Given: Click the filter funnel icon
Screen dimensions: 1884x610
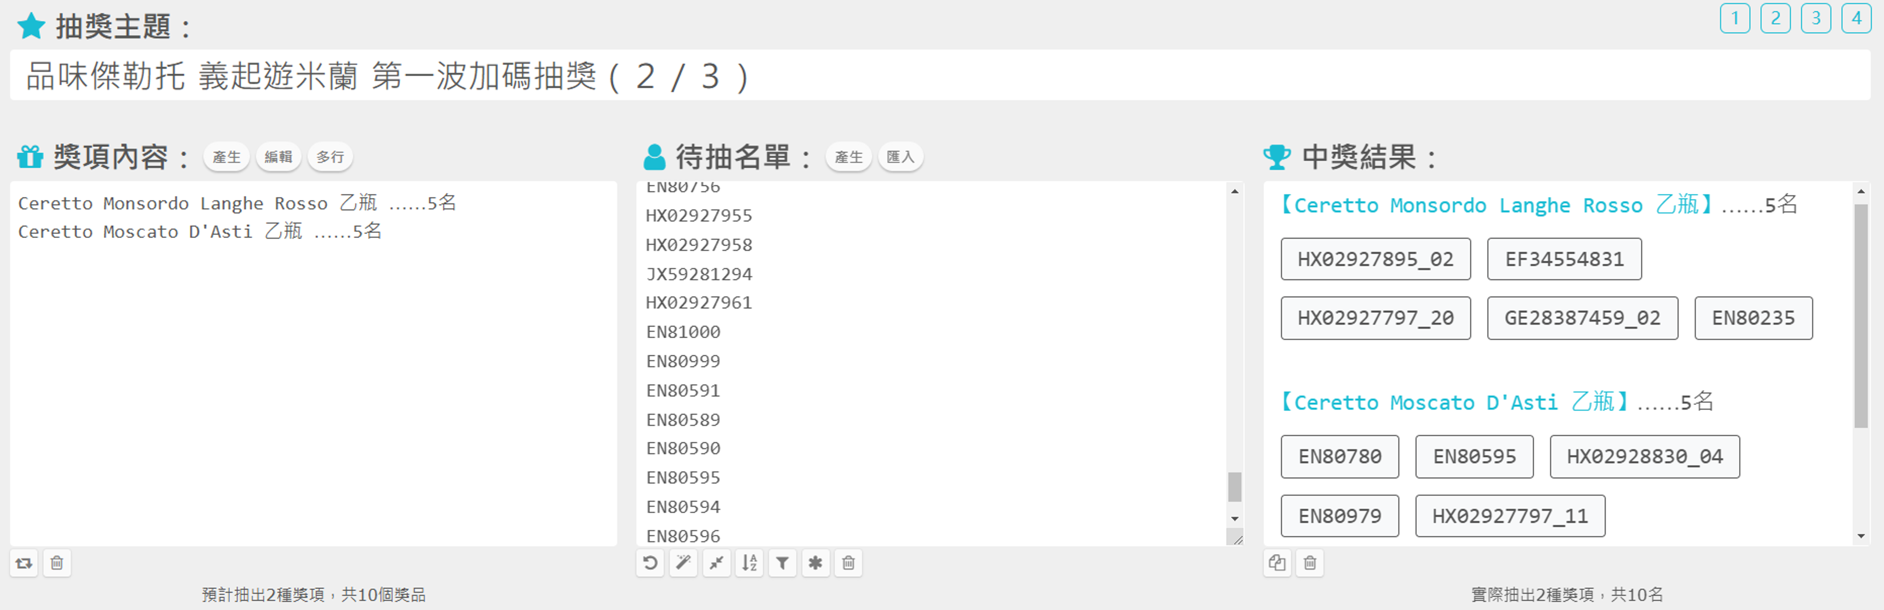Looking at the screenshot, I should (x=783, y=563).
